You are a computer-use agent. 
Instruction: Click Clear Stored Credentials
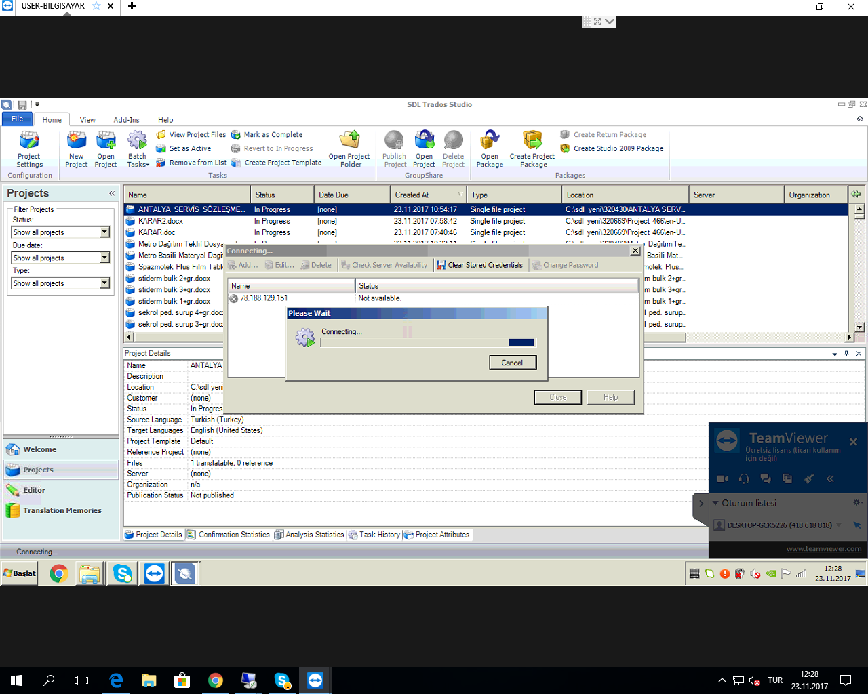point(480,265)
